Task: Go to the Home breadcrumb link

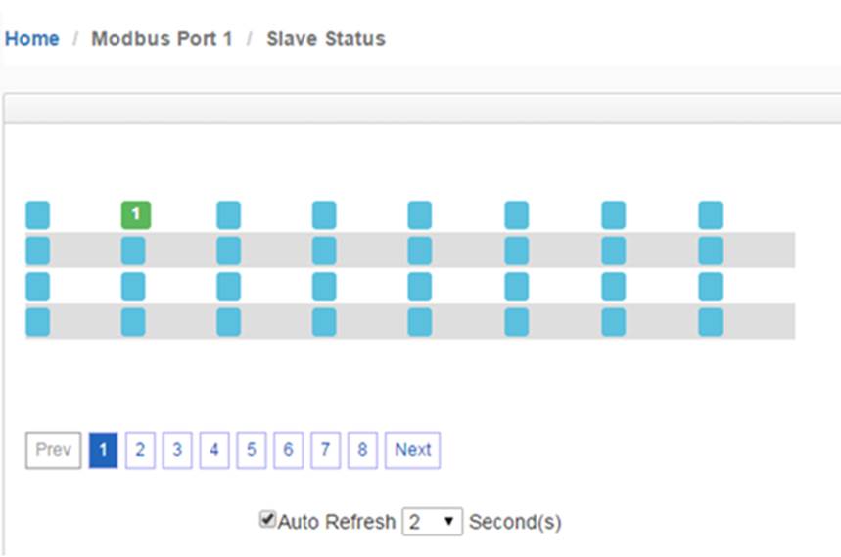Action: tap(32, 38)
